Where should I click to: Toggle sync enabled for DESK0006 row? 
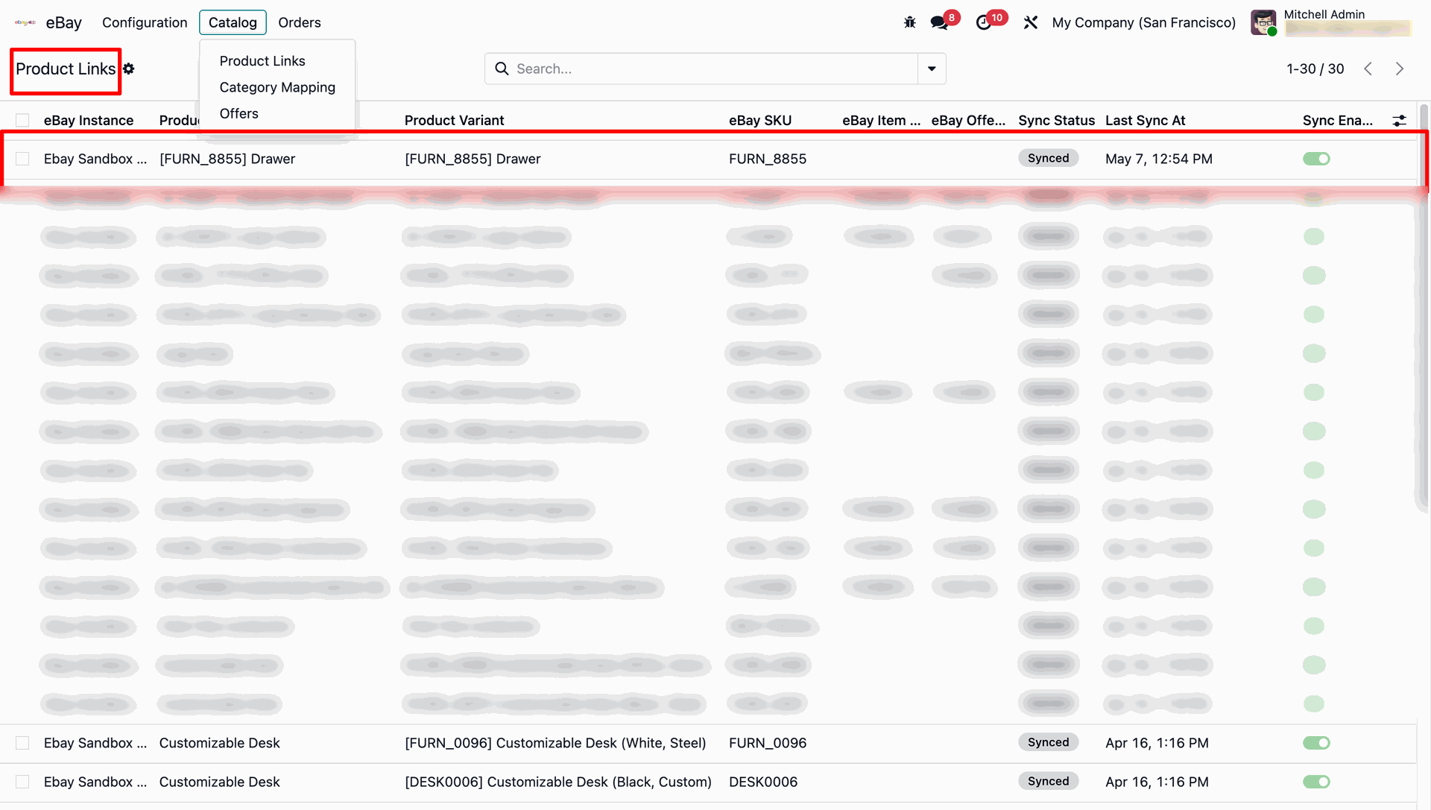(1316, 782)
